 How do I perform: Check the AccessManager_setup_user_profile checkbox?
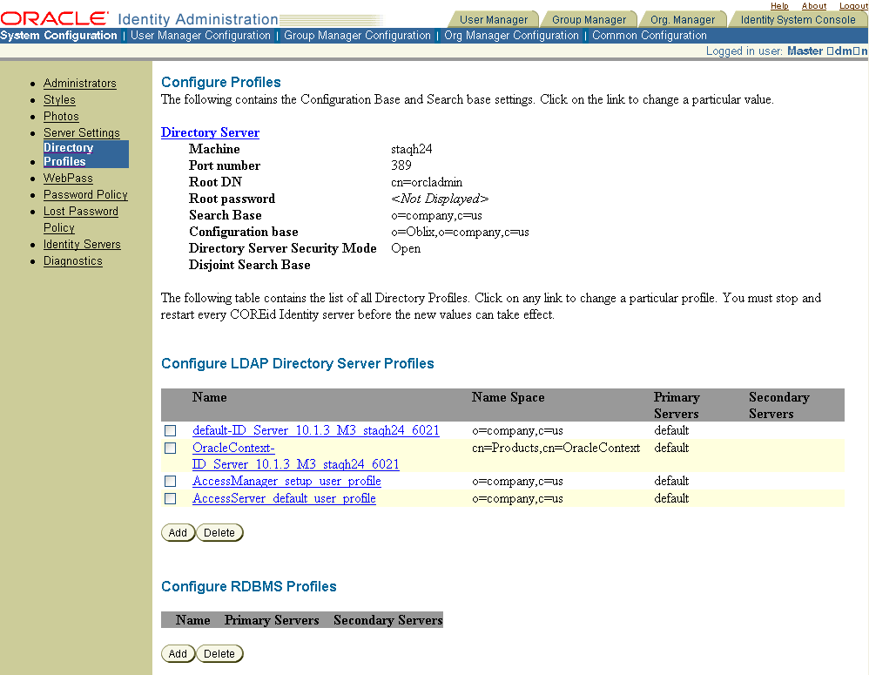click(x=170, y=481)
